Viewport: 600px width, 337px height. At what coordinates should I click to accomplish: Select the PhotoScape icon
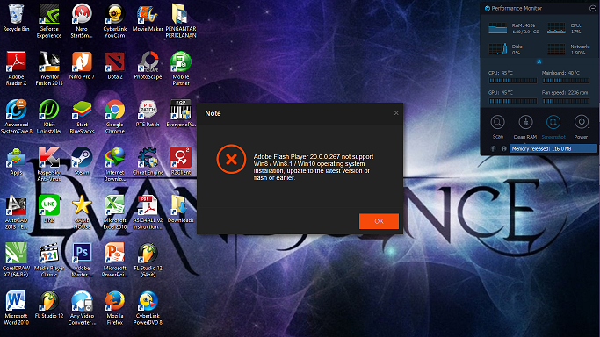[148, 66]
